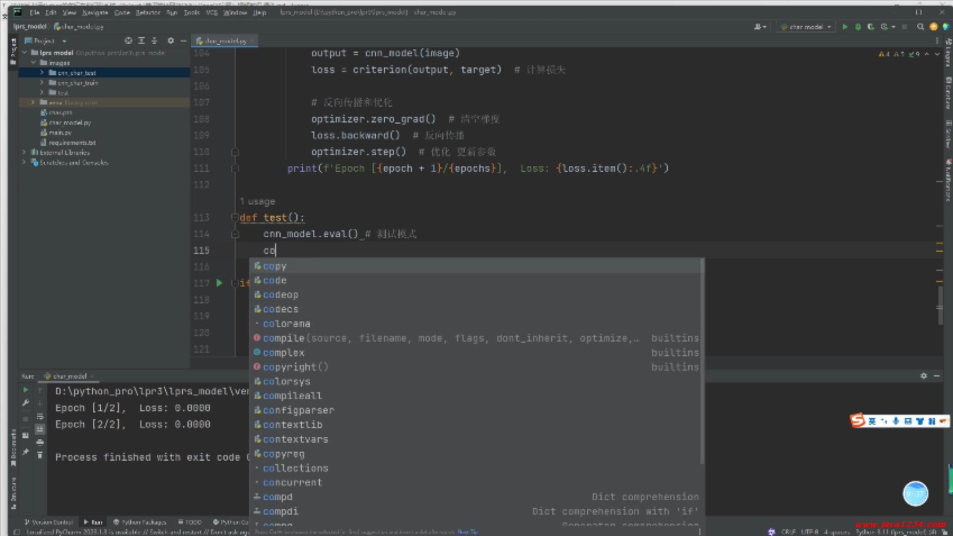This screenshot has width=953, height=536.
Task: Open Project panel gear options
Action: [171, 41]
